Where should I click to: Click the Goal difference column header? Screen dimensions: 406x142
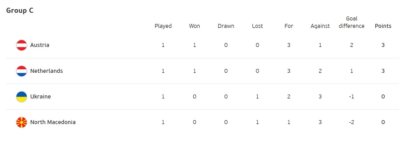(351, 22)
